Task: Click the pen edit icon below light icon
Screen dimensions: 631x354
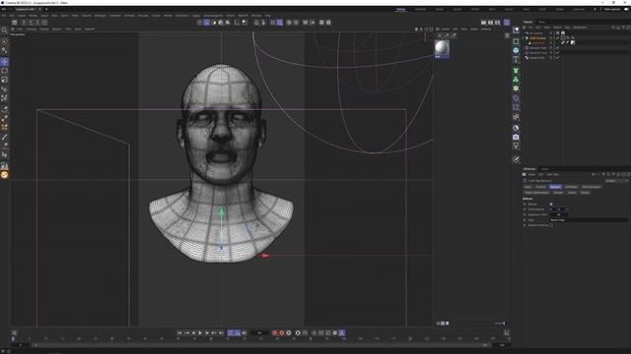Action: pos(516,159)
